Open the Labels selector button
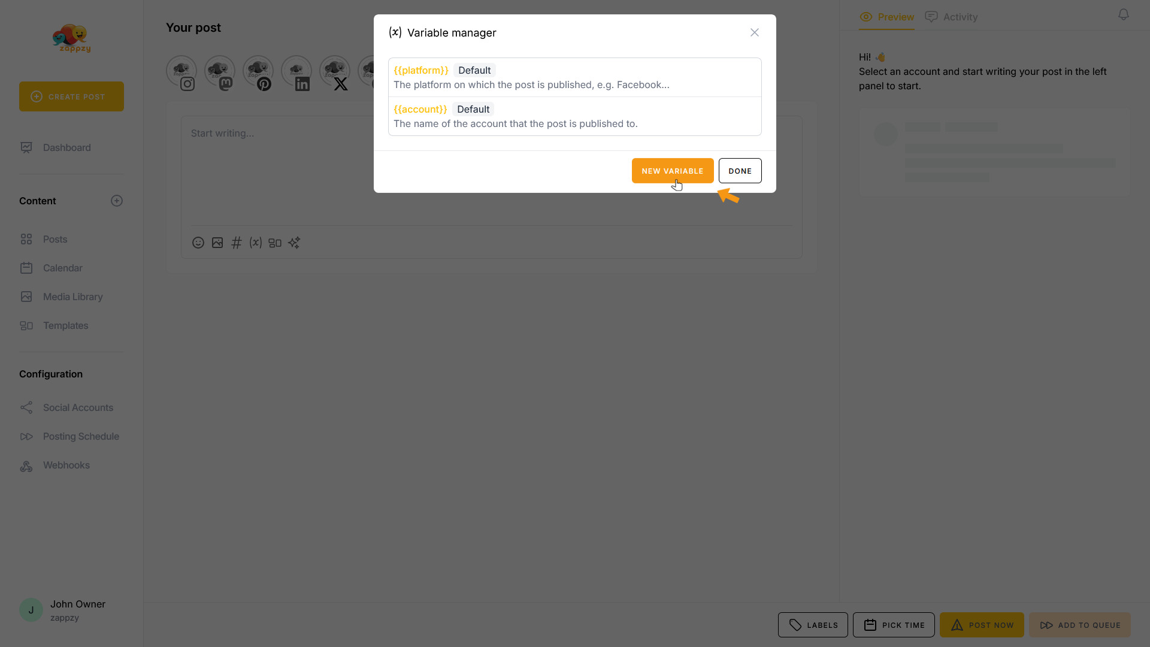1150x647 pixels. coord(812,625)
